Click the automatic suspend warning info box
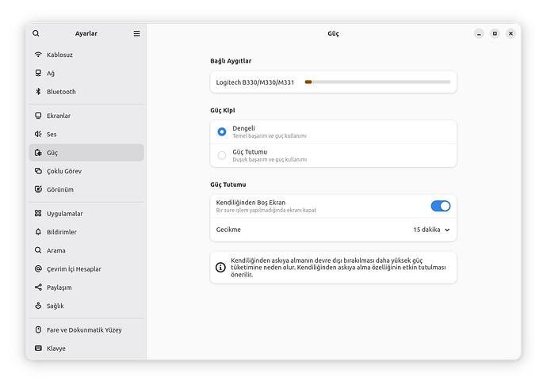Image resolution: width=547 pixels, height=388 pixels. pos(333,268)
